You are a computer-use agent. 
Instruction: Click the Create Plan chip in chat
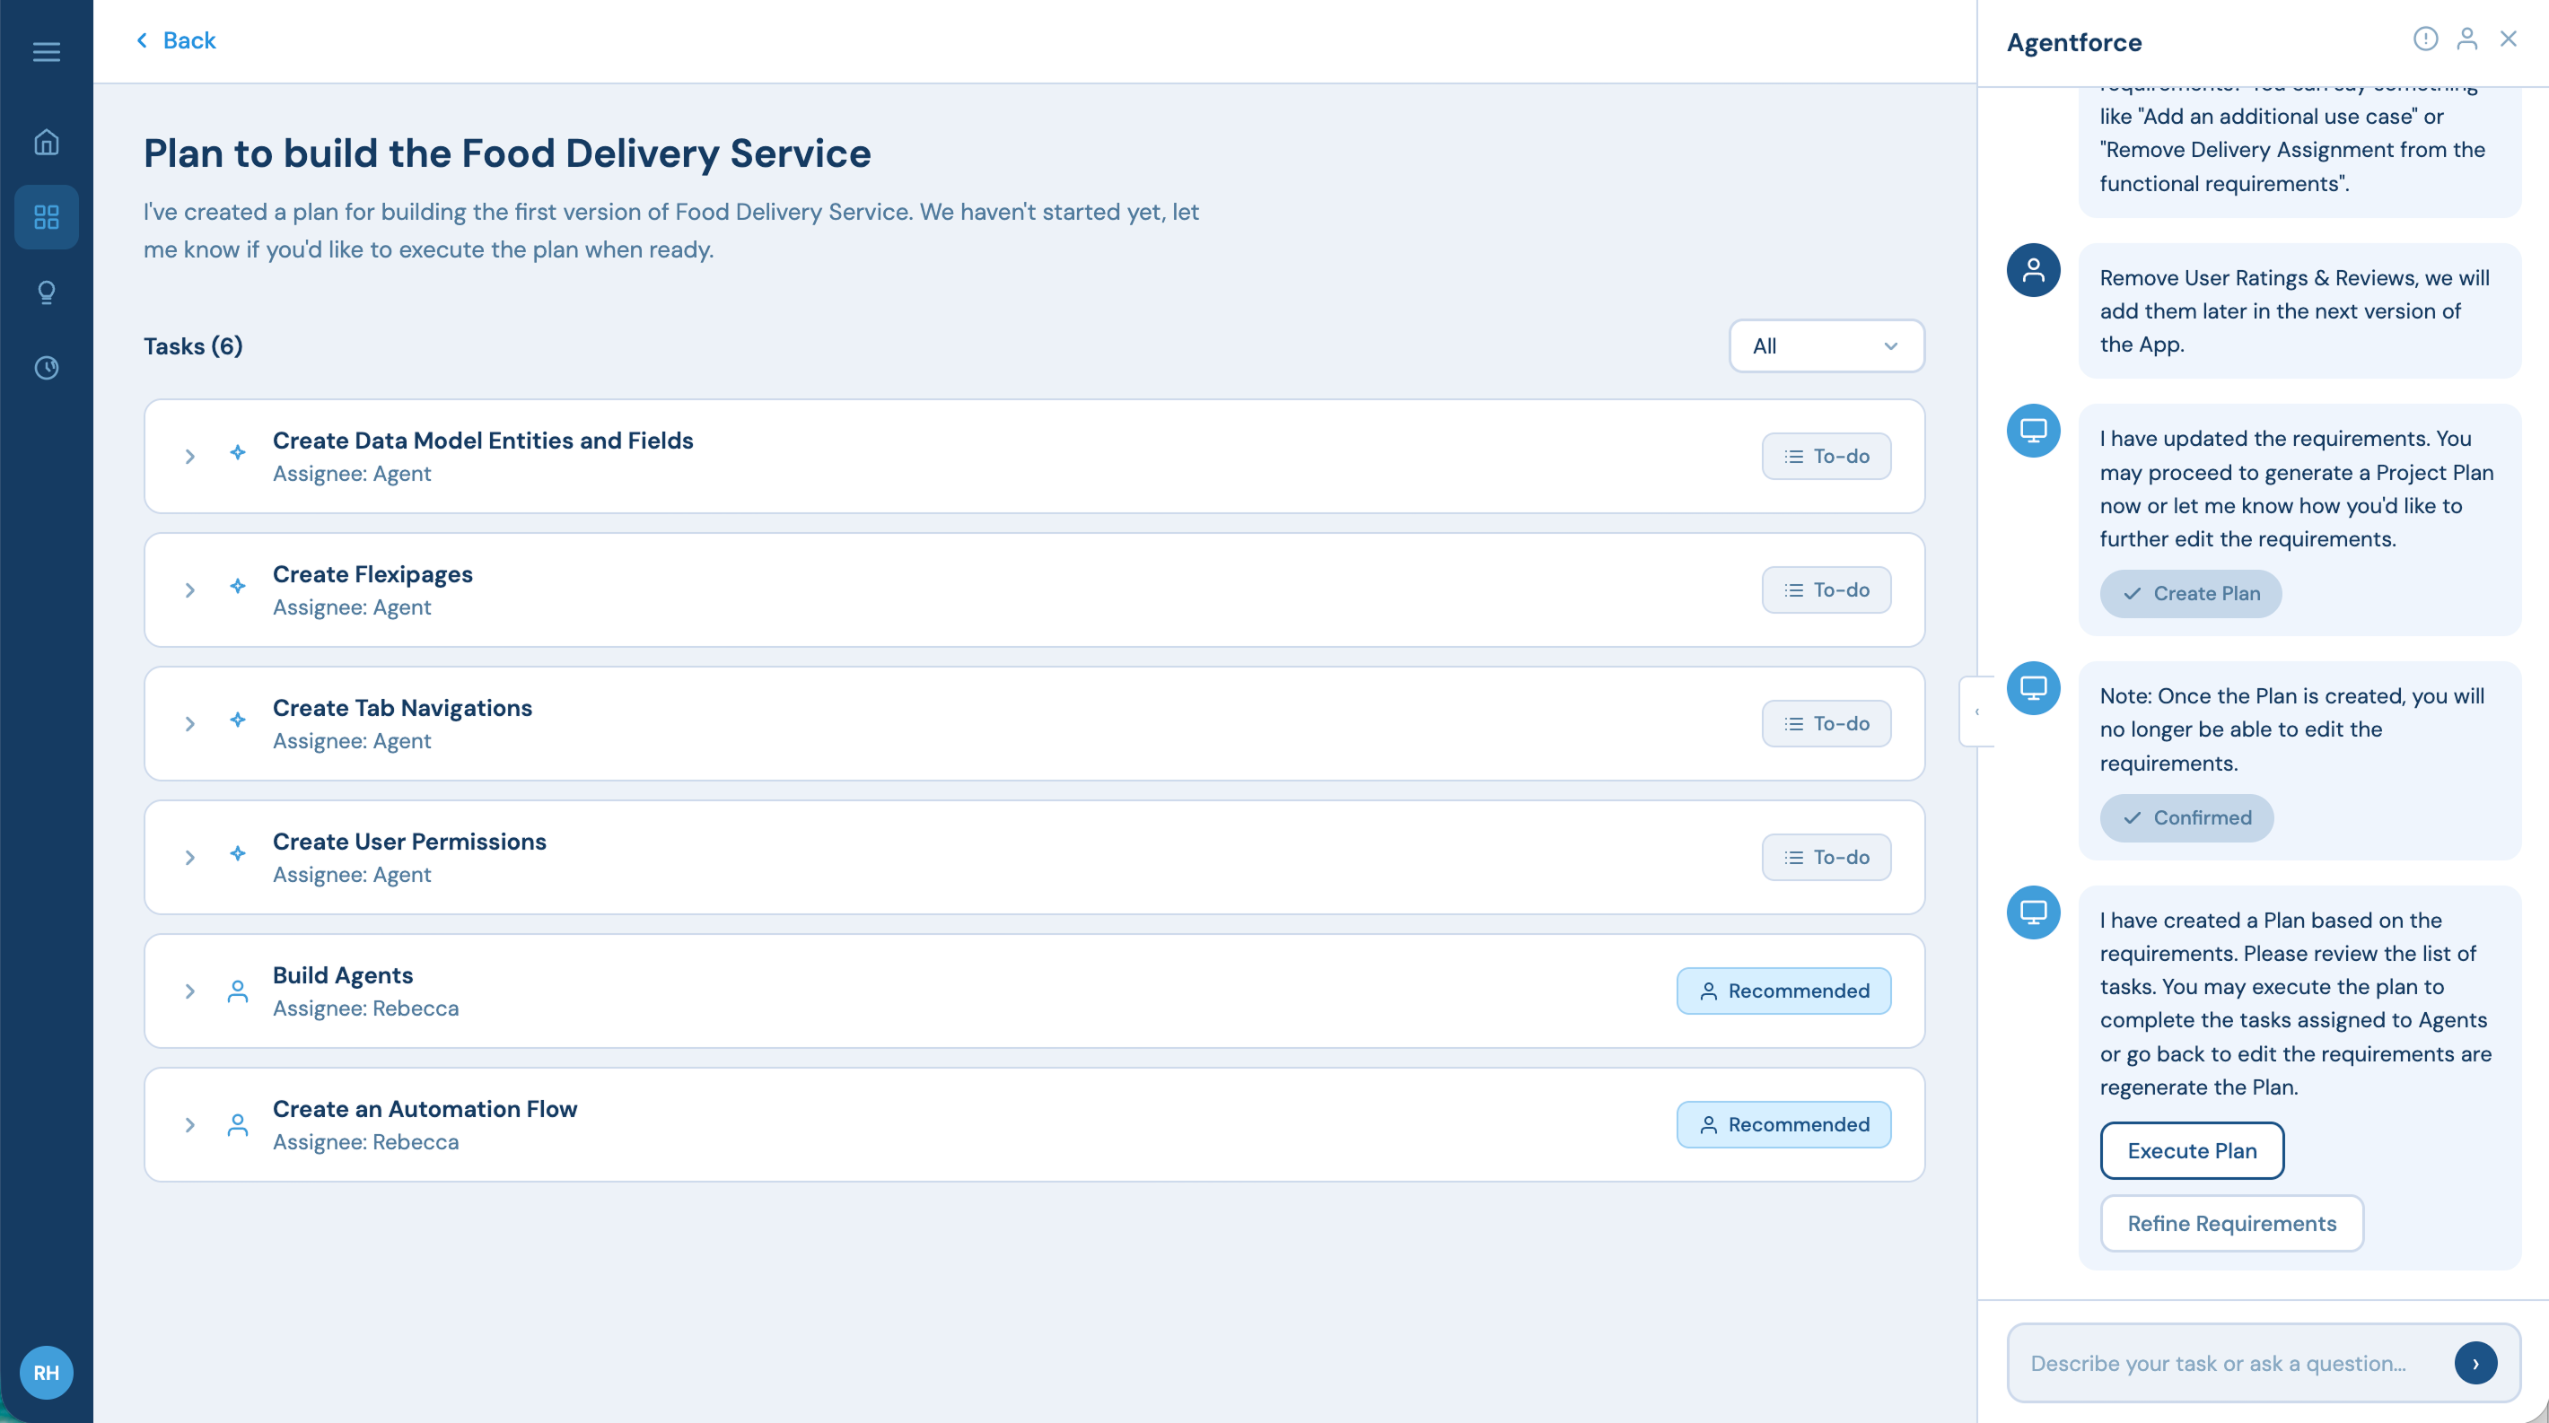point(2191,593)
